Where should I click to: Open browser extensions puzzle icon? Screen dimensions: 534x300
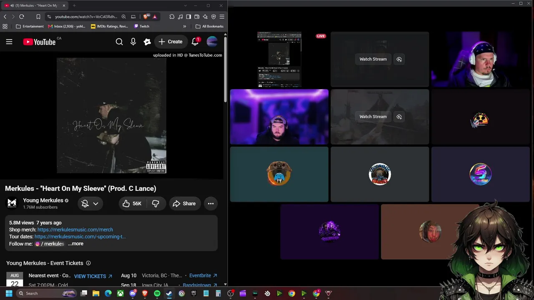coord(172,17)
